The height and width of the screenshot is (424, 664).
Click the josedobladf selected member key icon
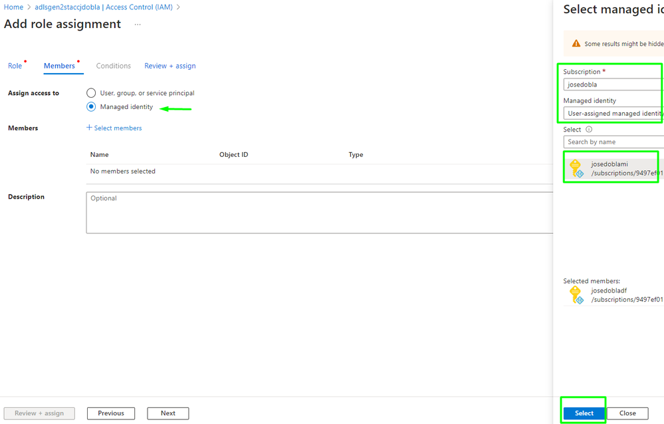[x=576, y=295]
